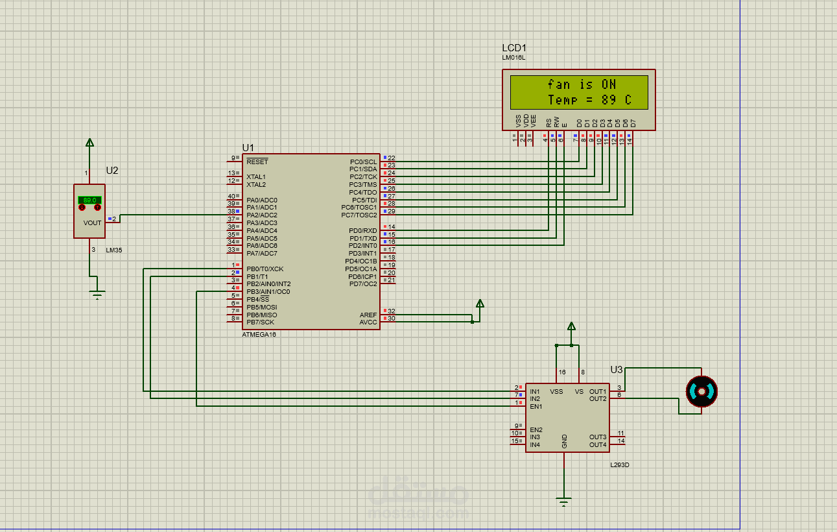This screenshot has width=837, height=532.
Task: Select the PB1/T1 pin label
Action: pyautogui.click(x=257, y=276)
